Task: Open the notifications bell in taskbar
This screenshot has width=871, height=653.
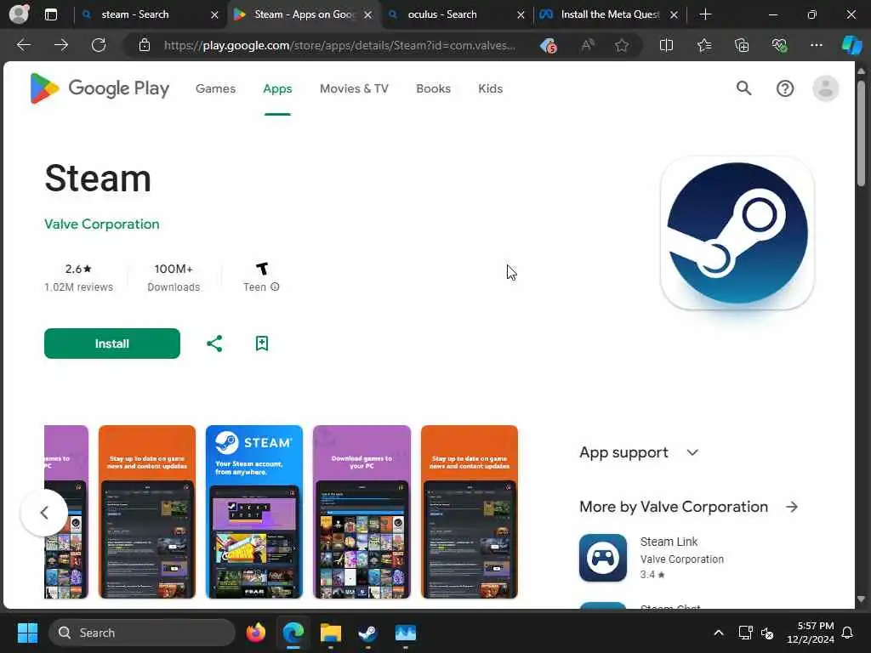Action: tap(848, 633)
